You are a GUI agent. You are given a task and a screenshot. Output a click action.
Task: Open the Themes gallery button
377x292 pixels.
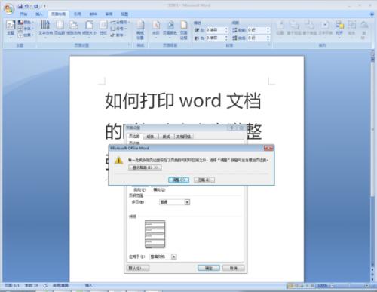tap(11, 29)
